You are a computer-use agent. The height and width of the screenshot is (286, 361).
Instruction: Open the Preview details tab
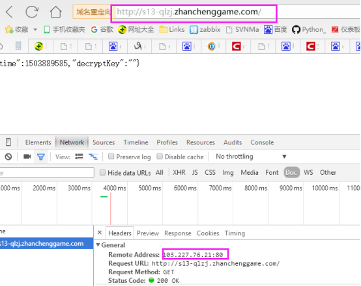148,233
